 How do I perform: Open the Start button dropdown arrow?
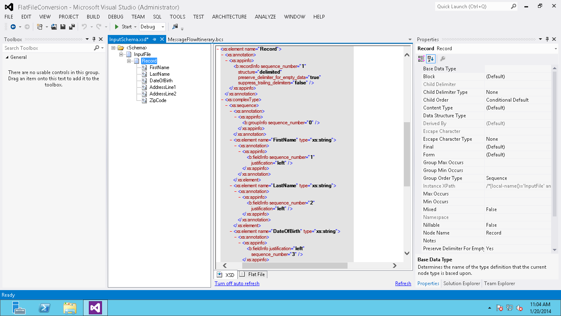tap(136, 27)
